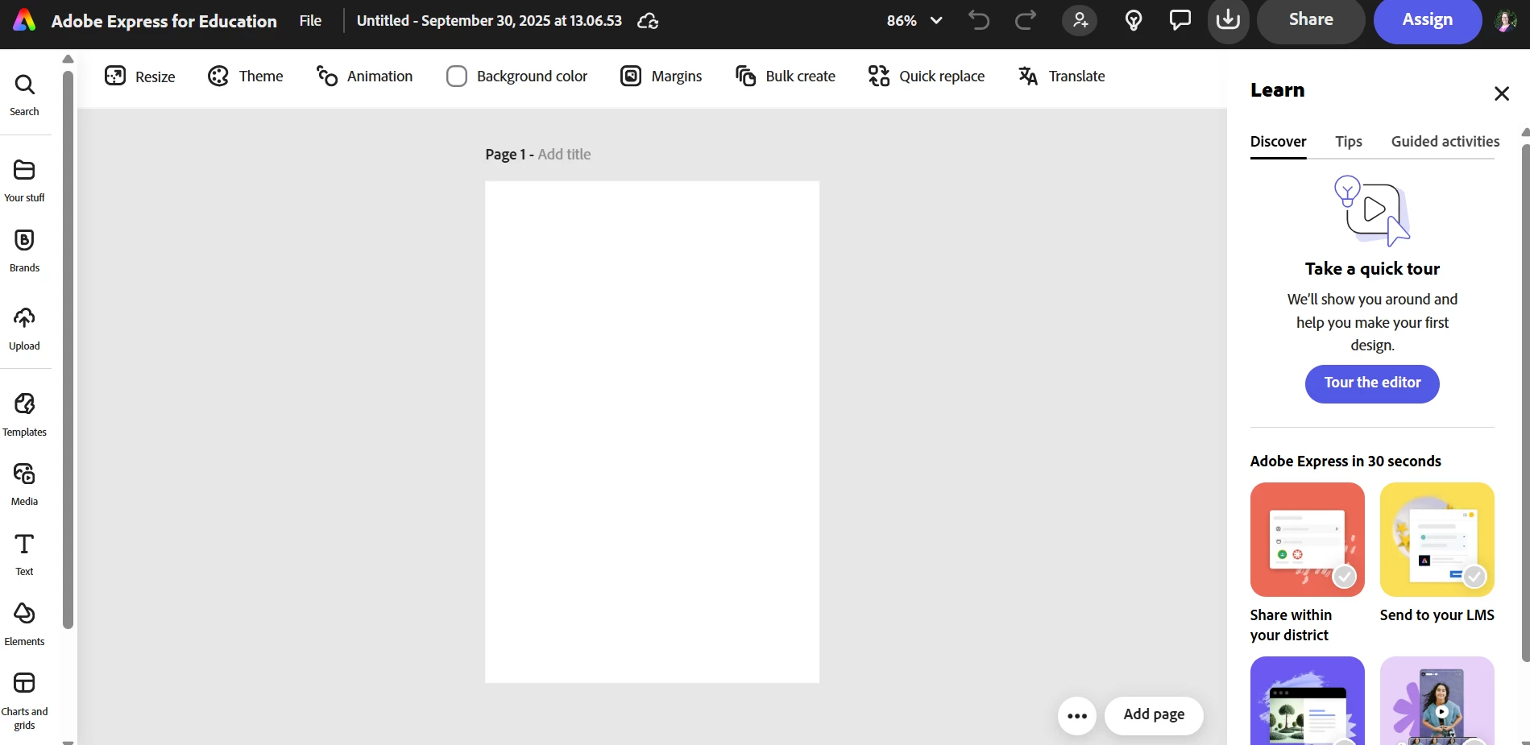Open the Media panel
Viewport: 1530px width, 745px height.
pos(24,484)
